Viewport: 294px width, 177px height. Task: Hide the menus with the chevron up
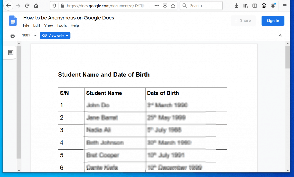[x=280, y=35]
